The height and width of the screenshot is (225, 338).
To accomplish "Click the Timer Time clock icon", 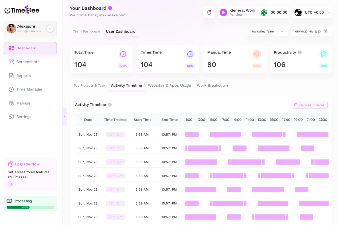I will tap(190, 54).
